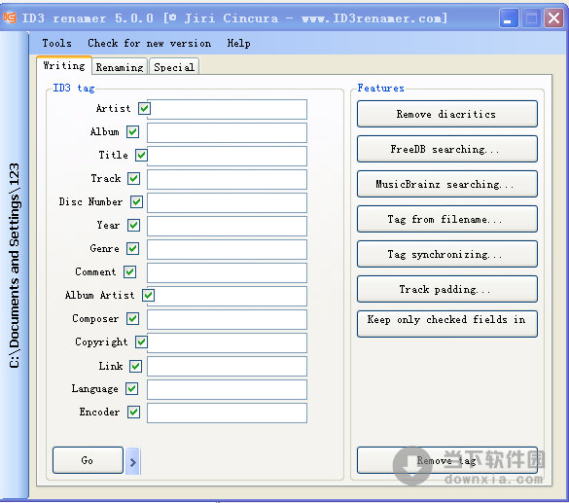The height and width of the screenshot is (503, 569).
Task: Focus the Disc Number input field
Action: tap(228, 203)
